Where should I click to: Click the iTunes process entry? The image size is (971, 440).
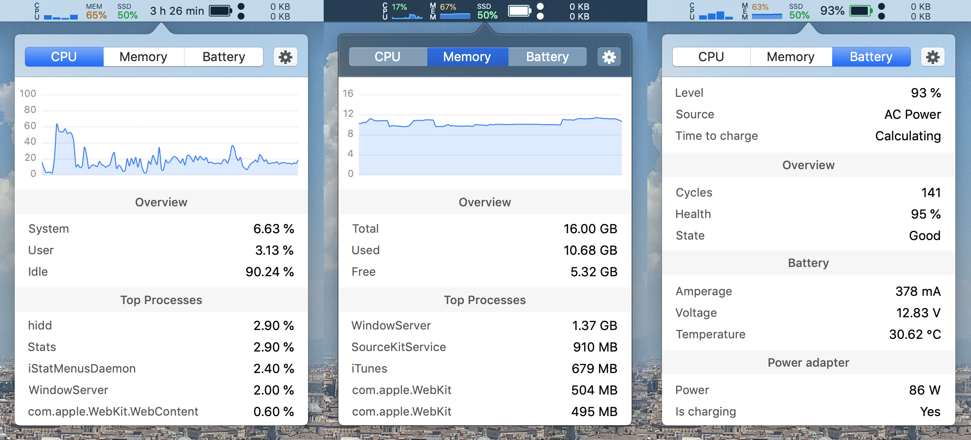click(484, 369)
